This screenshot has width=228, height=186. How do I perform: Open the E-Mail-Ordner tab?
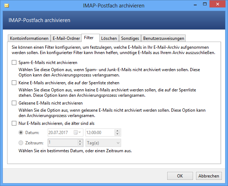click(x=66, y=38)
